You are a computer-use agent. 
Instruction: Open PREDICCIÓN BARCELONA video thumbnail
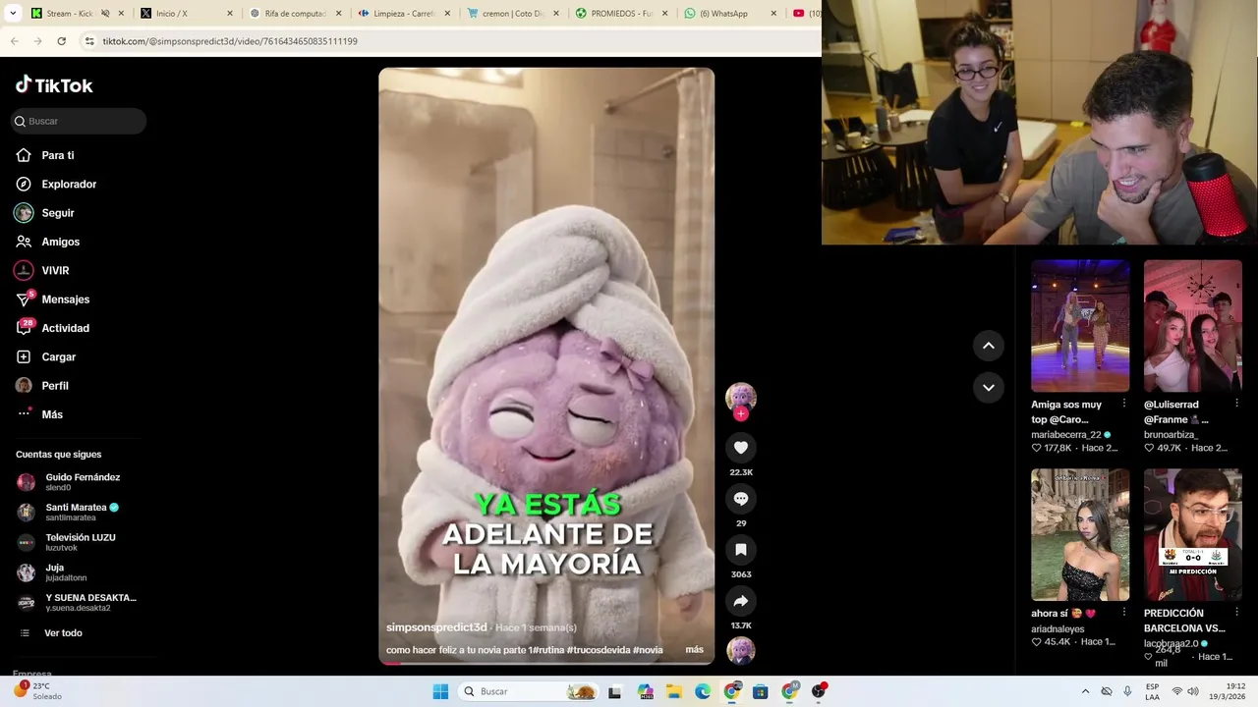click(1193, 534)
